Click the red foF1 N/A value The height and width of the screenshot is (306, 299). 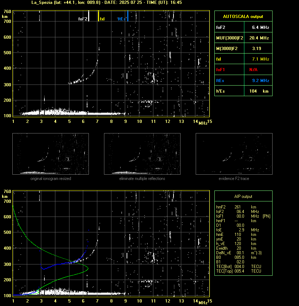253,70
